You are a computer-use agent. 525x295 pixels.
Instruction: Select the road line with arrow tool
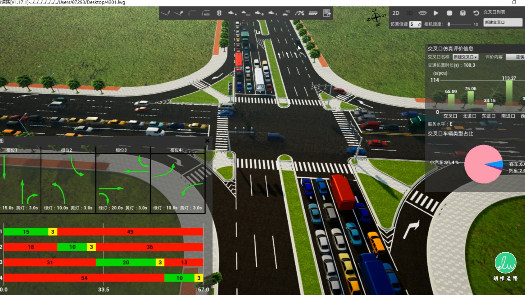(179, 13)
